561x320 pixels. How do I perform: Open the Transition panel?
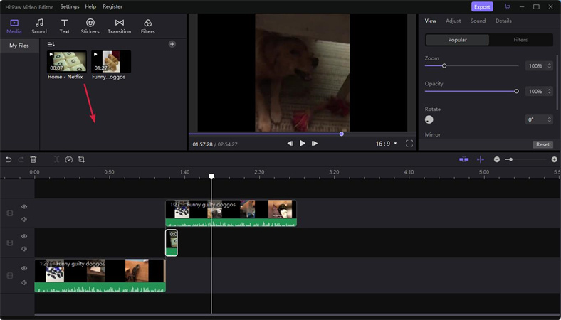click(119, 27)
